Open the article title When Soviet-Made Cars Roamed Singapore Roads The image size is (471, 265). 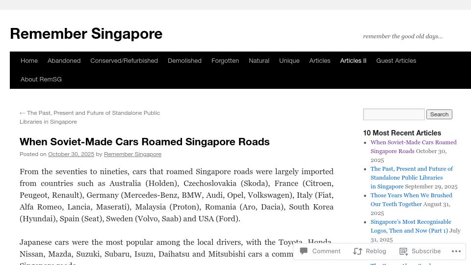(x=144, y=141)
